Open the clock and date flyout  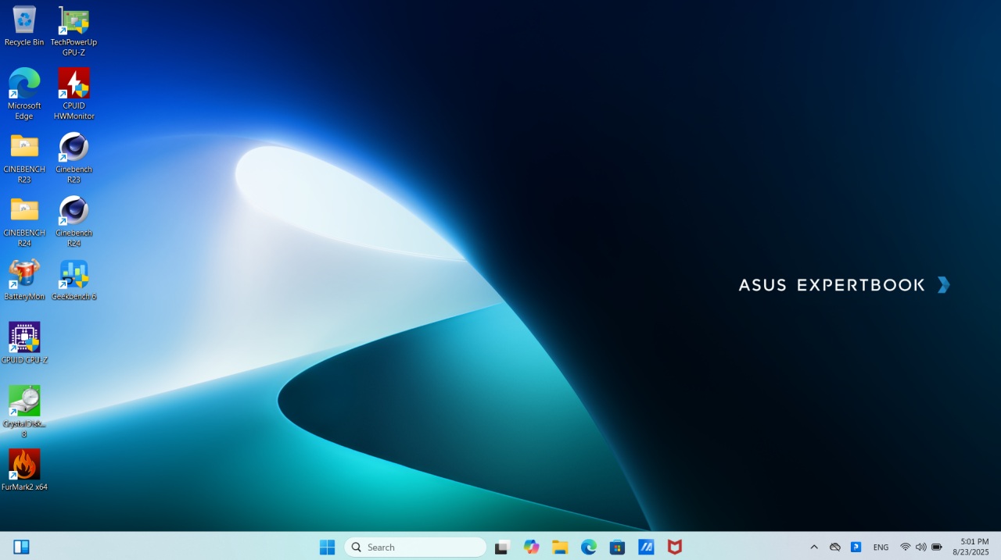tap(970, 547)
